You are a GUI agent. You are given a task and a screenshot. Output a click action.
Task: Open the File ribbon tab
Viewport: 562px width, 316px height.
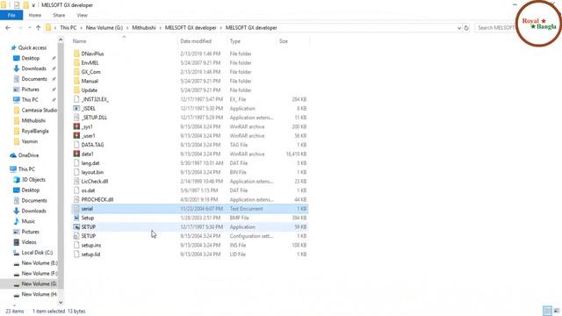click(x=11, y=16)
